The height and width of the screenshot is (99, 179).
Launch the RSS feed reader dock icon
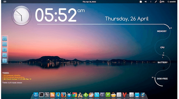[52, 95]
